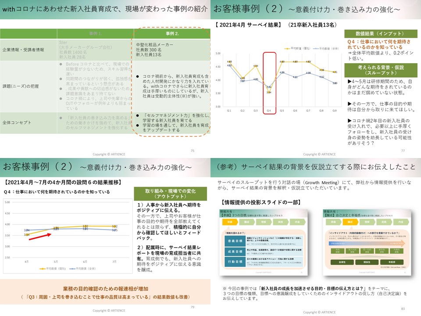The image size is (421, 316).
Task: Open the left embedded slide thumbnail 3つの目標
Action: click(x=262, y=241)
